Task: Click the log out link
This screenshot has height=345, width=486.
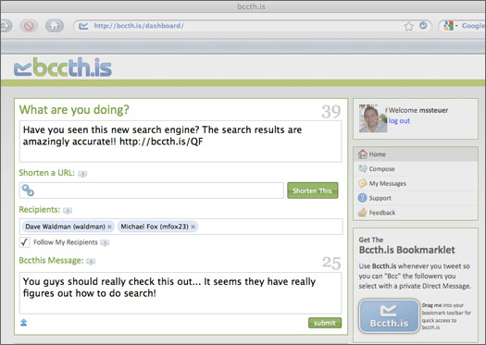Action: pos(399,121)
